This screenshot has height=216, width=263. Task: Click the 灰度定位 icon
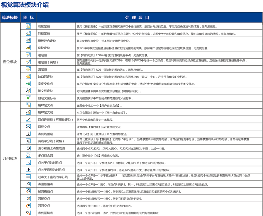click(28, 26)
